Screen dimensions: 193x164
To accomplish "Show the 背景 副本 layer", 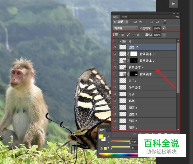I will 115,74.
